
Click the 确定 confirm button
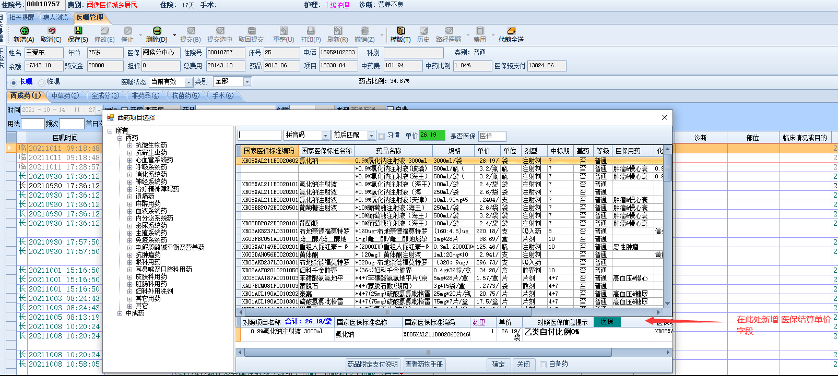tap(499, 365)
